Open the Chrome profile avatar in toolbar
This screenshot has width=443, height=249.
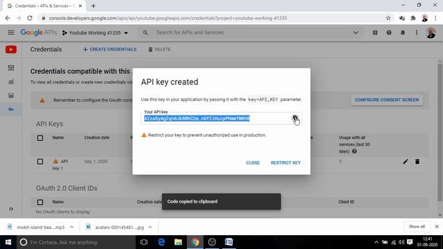[424, 18]
